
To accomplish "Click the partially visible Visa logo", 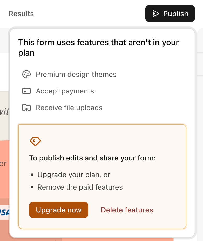I will pyautogui.click(x=5, y=213).
